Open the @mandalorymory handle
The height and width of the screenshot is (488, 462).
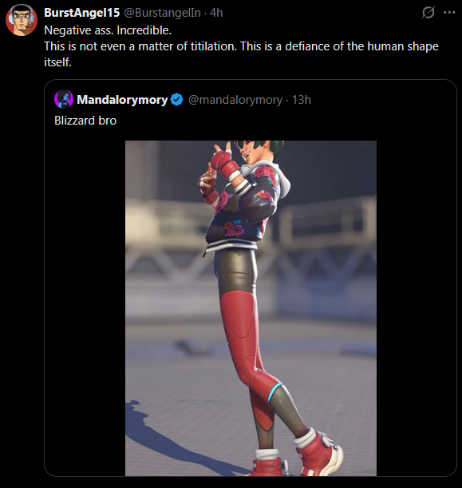coord(235,100)
